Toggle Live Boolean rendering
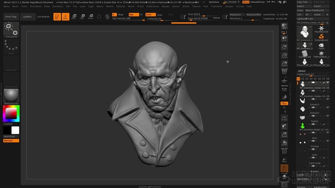Image resolution: width=335 pixels, height=188 pixels. [43, 16]
